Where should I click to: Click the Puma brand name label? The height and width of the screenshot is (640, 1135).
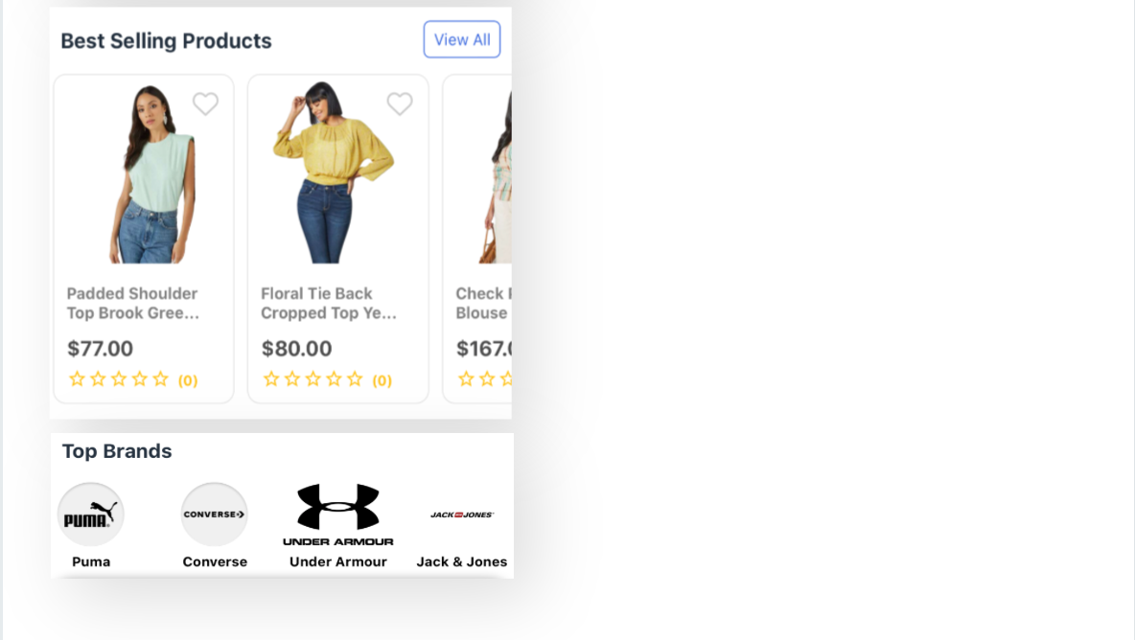[x=91, y=561]
